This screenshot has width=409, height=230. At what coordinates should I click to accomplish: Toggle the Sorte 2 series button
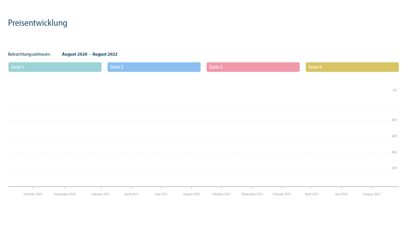click(x=154, y=67)
